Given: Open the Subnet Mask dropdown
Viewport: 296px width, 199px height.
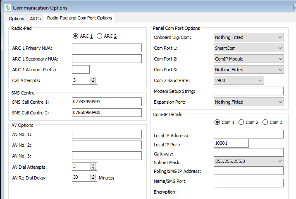Looking at the screenshot, I should coord(248,161).
